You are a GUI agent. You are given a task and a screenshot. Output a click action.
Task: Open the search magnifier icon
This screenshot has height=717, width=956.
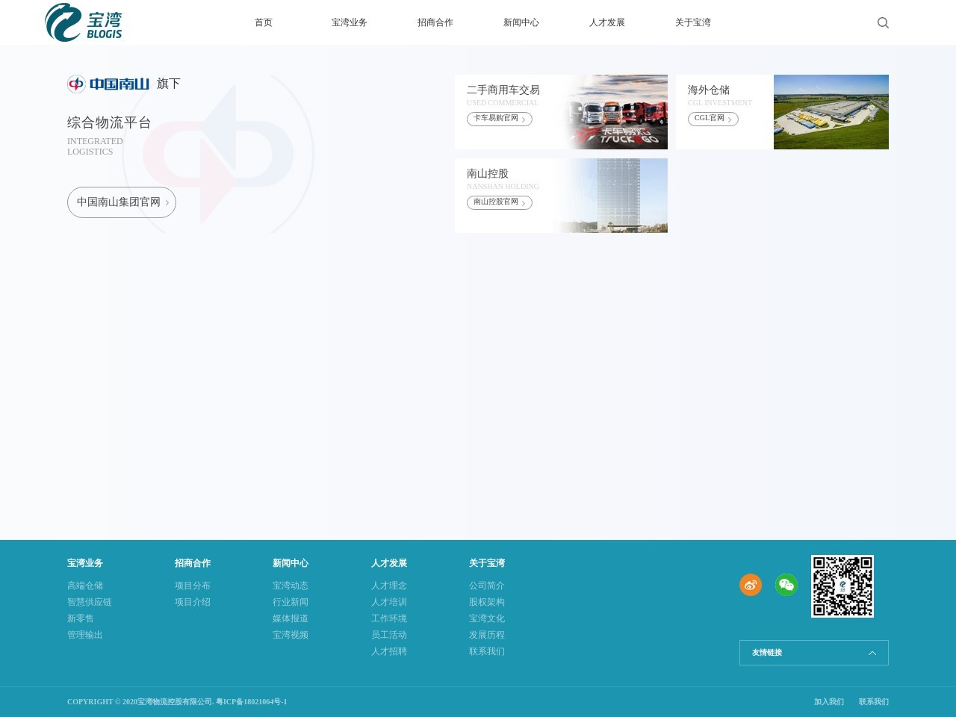coord(883,22)
